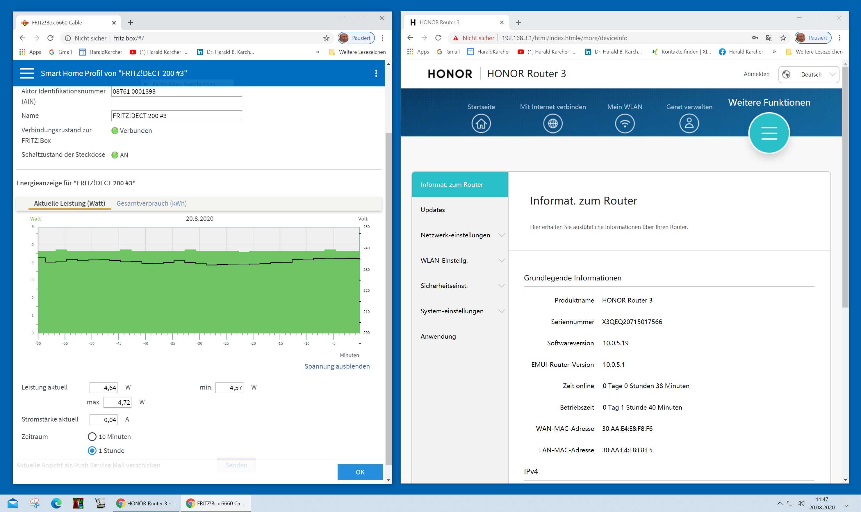Viewport: 861px width, 512px height.
Task: Click the Mein WLAN wifi icon
Action: point(624,124)
